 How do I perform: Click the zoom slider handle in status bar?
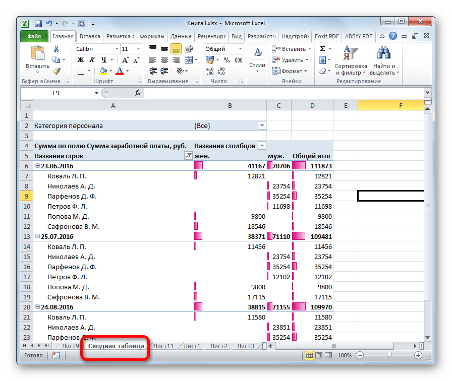[x=388, y=355]
